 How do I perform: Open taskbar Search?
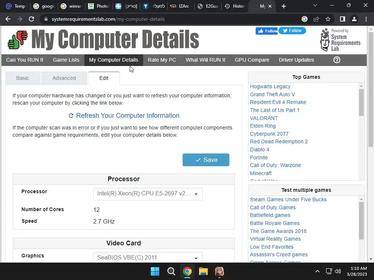tap(171, 271)
